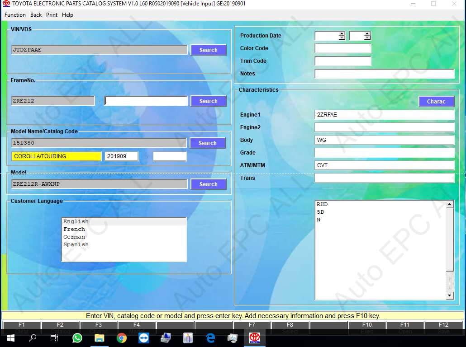
Task: Click the Model field ZRE212R-AWXNP
Action: click(x=99, y=184)
